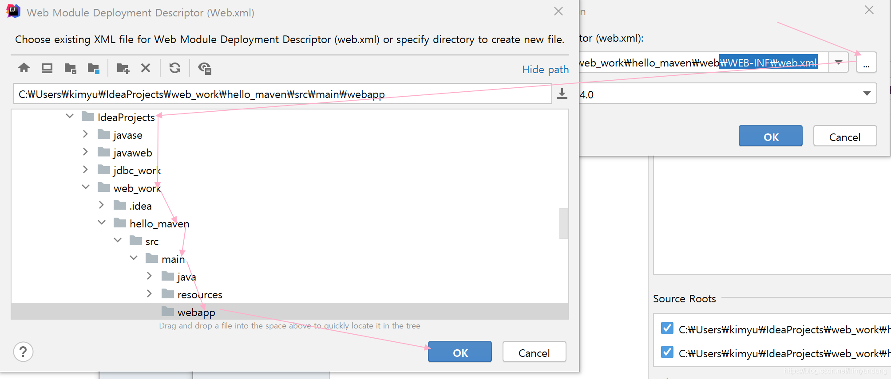Collapse the src folder
891x379 pixels.
coord(118,240)
